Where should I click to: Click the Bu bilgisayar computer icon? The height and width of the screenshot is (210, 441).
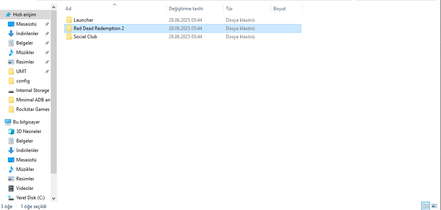click(8, 122)
